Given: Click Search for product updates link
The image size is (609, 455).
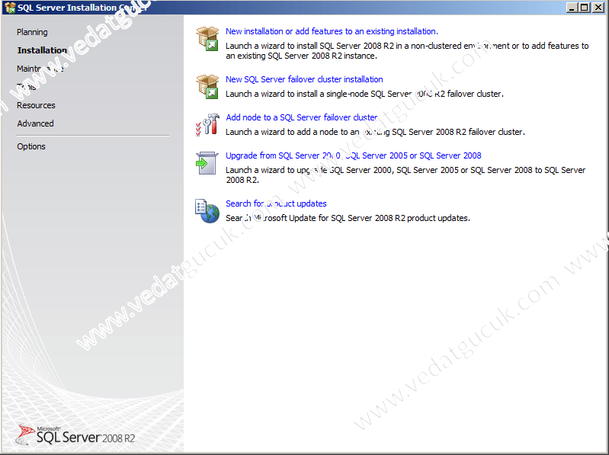Looking at the screenshot, I should point(276,203).
